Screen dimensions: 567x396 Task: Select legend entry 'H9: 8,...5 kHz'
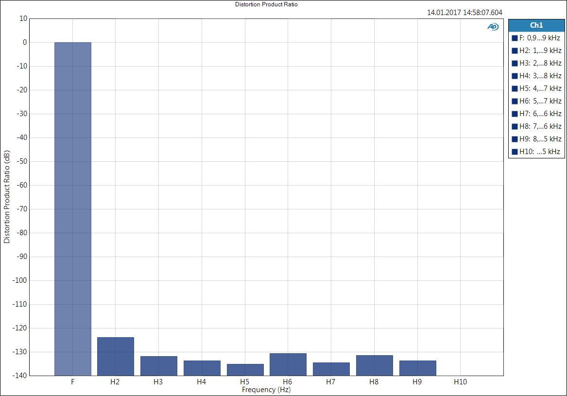536,139
